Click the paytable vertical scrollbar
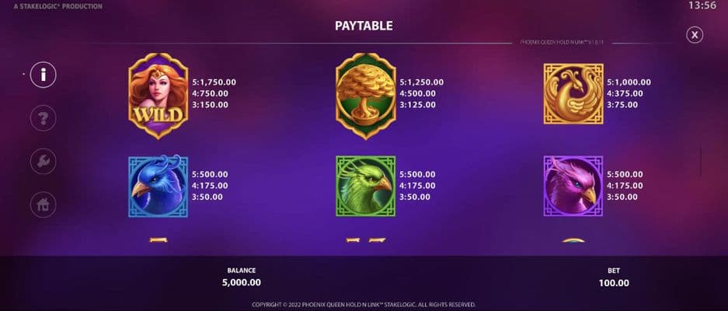 point(701,162)
